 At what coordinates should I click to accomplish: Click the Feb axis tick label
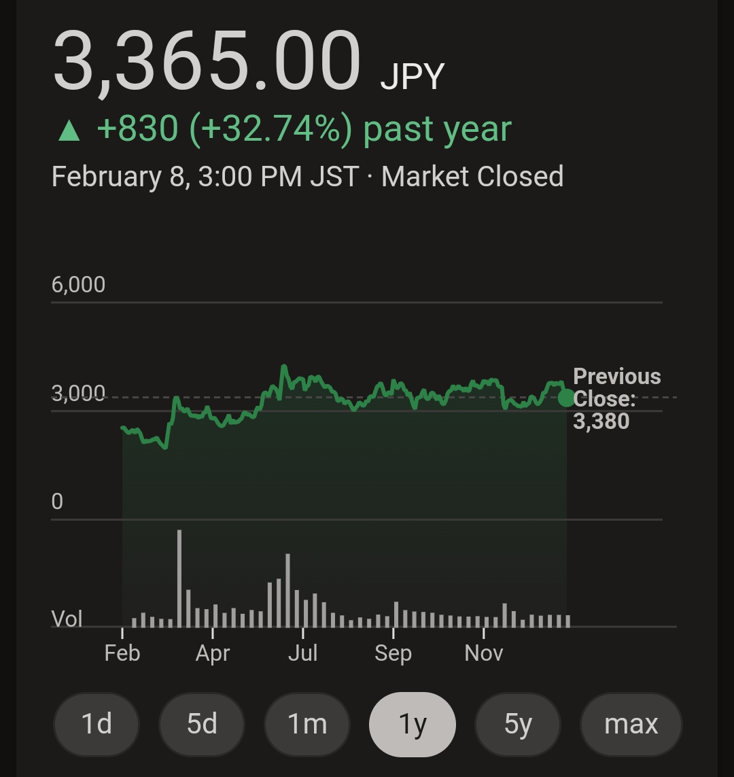pos(122,653)
